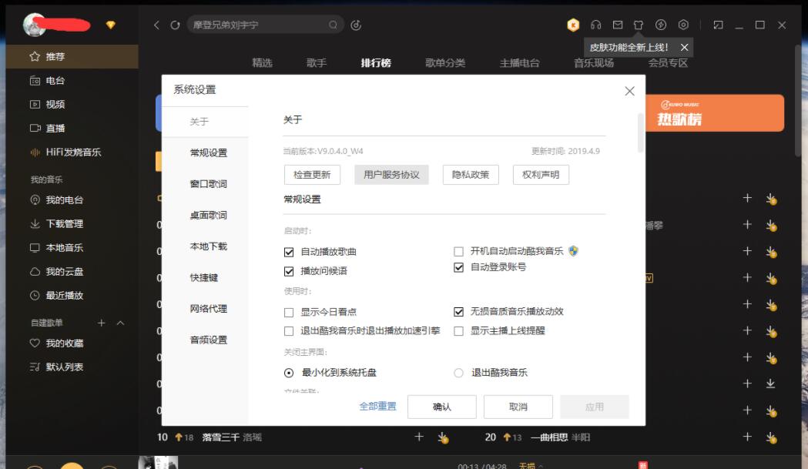Viewport: 808px width, 469px height.
Task: Open the mail envelope icon
Action: pyautogui.click(x=617, y=25)
